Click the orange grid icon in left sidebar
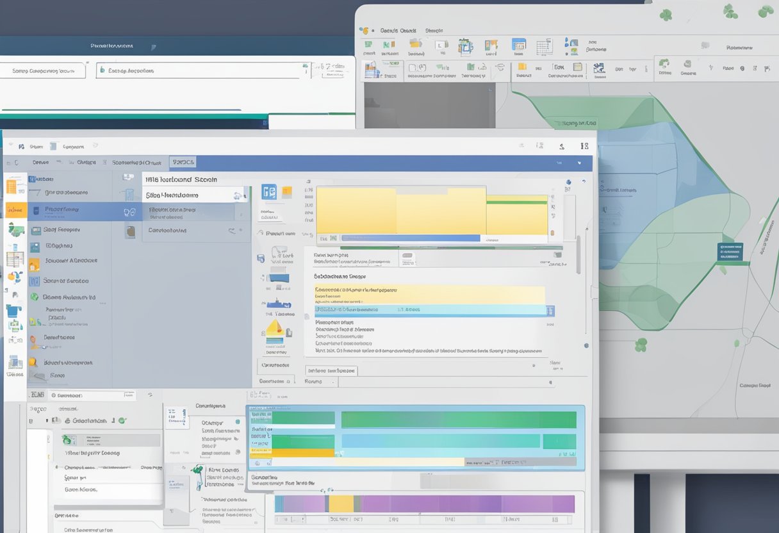Image resolution: width=779 pixels, height=533 pixels. pos(12,187)
